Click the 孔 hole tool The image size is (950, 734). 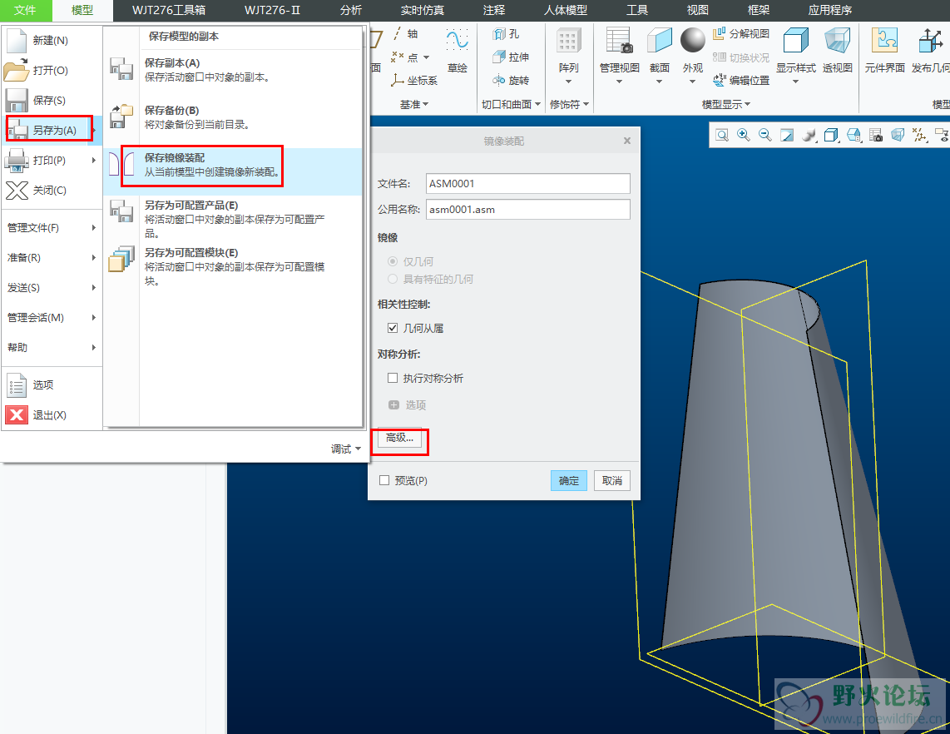pyautogui.click(x=506, y=35)
